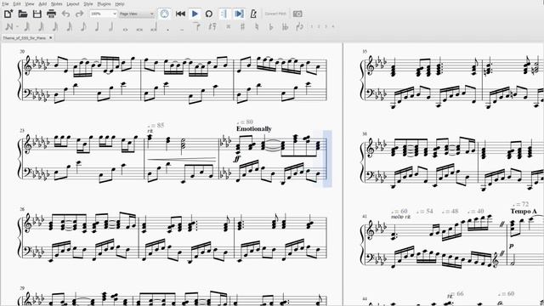The width and height of the screenshot is (544, 306).
Task: Select the longa note duration
Action: 154,27
